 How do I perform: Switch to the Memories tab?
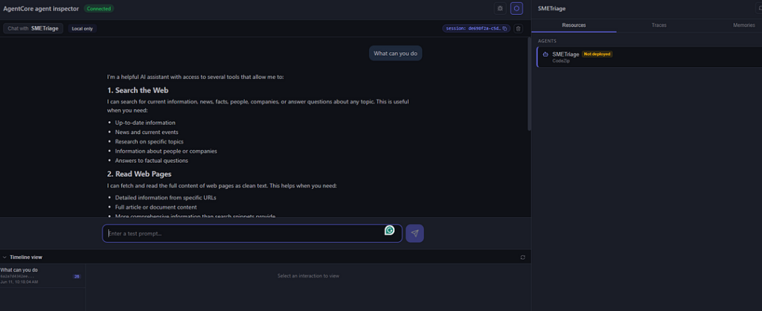[743, 25]
